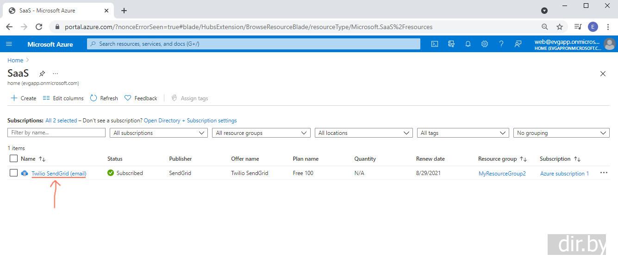Open the Azure portal hamburger menu
This screenshot has height=260, width=618.
(x=9, y=44)
